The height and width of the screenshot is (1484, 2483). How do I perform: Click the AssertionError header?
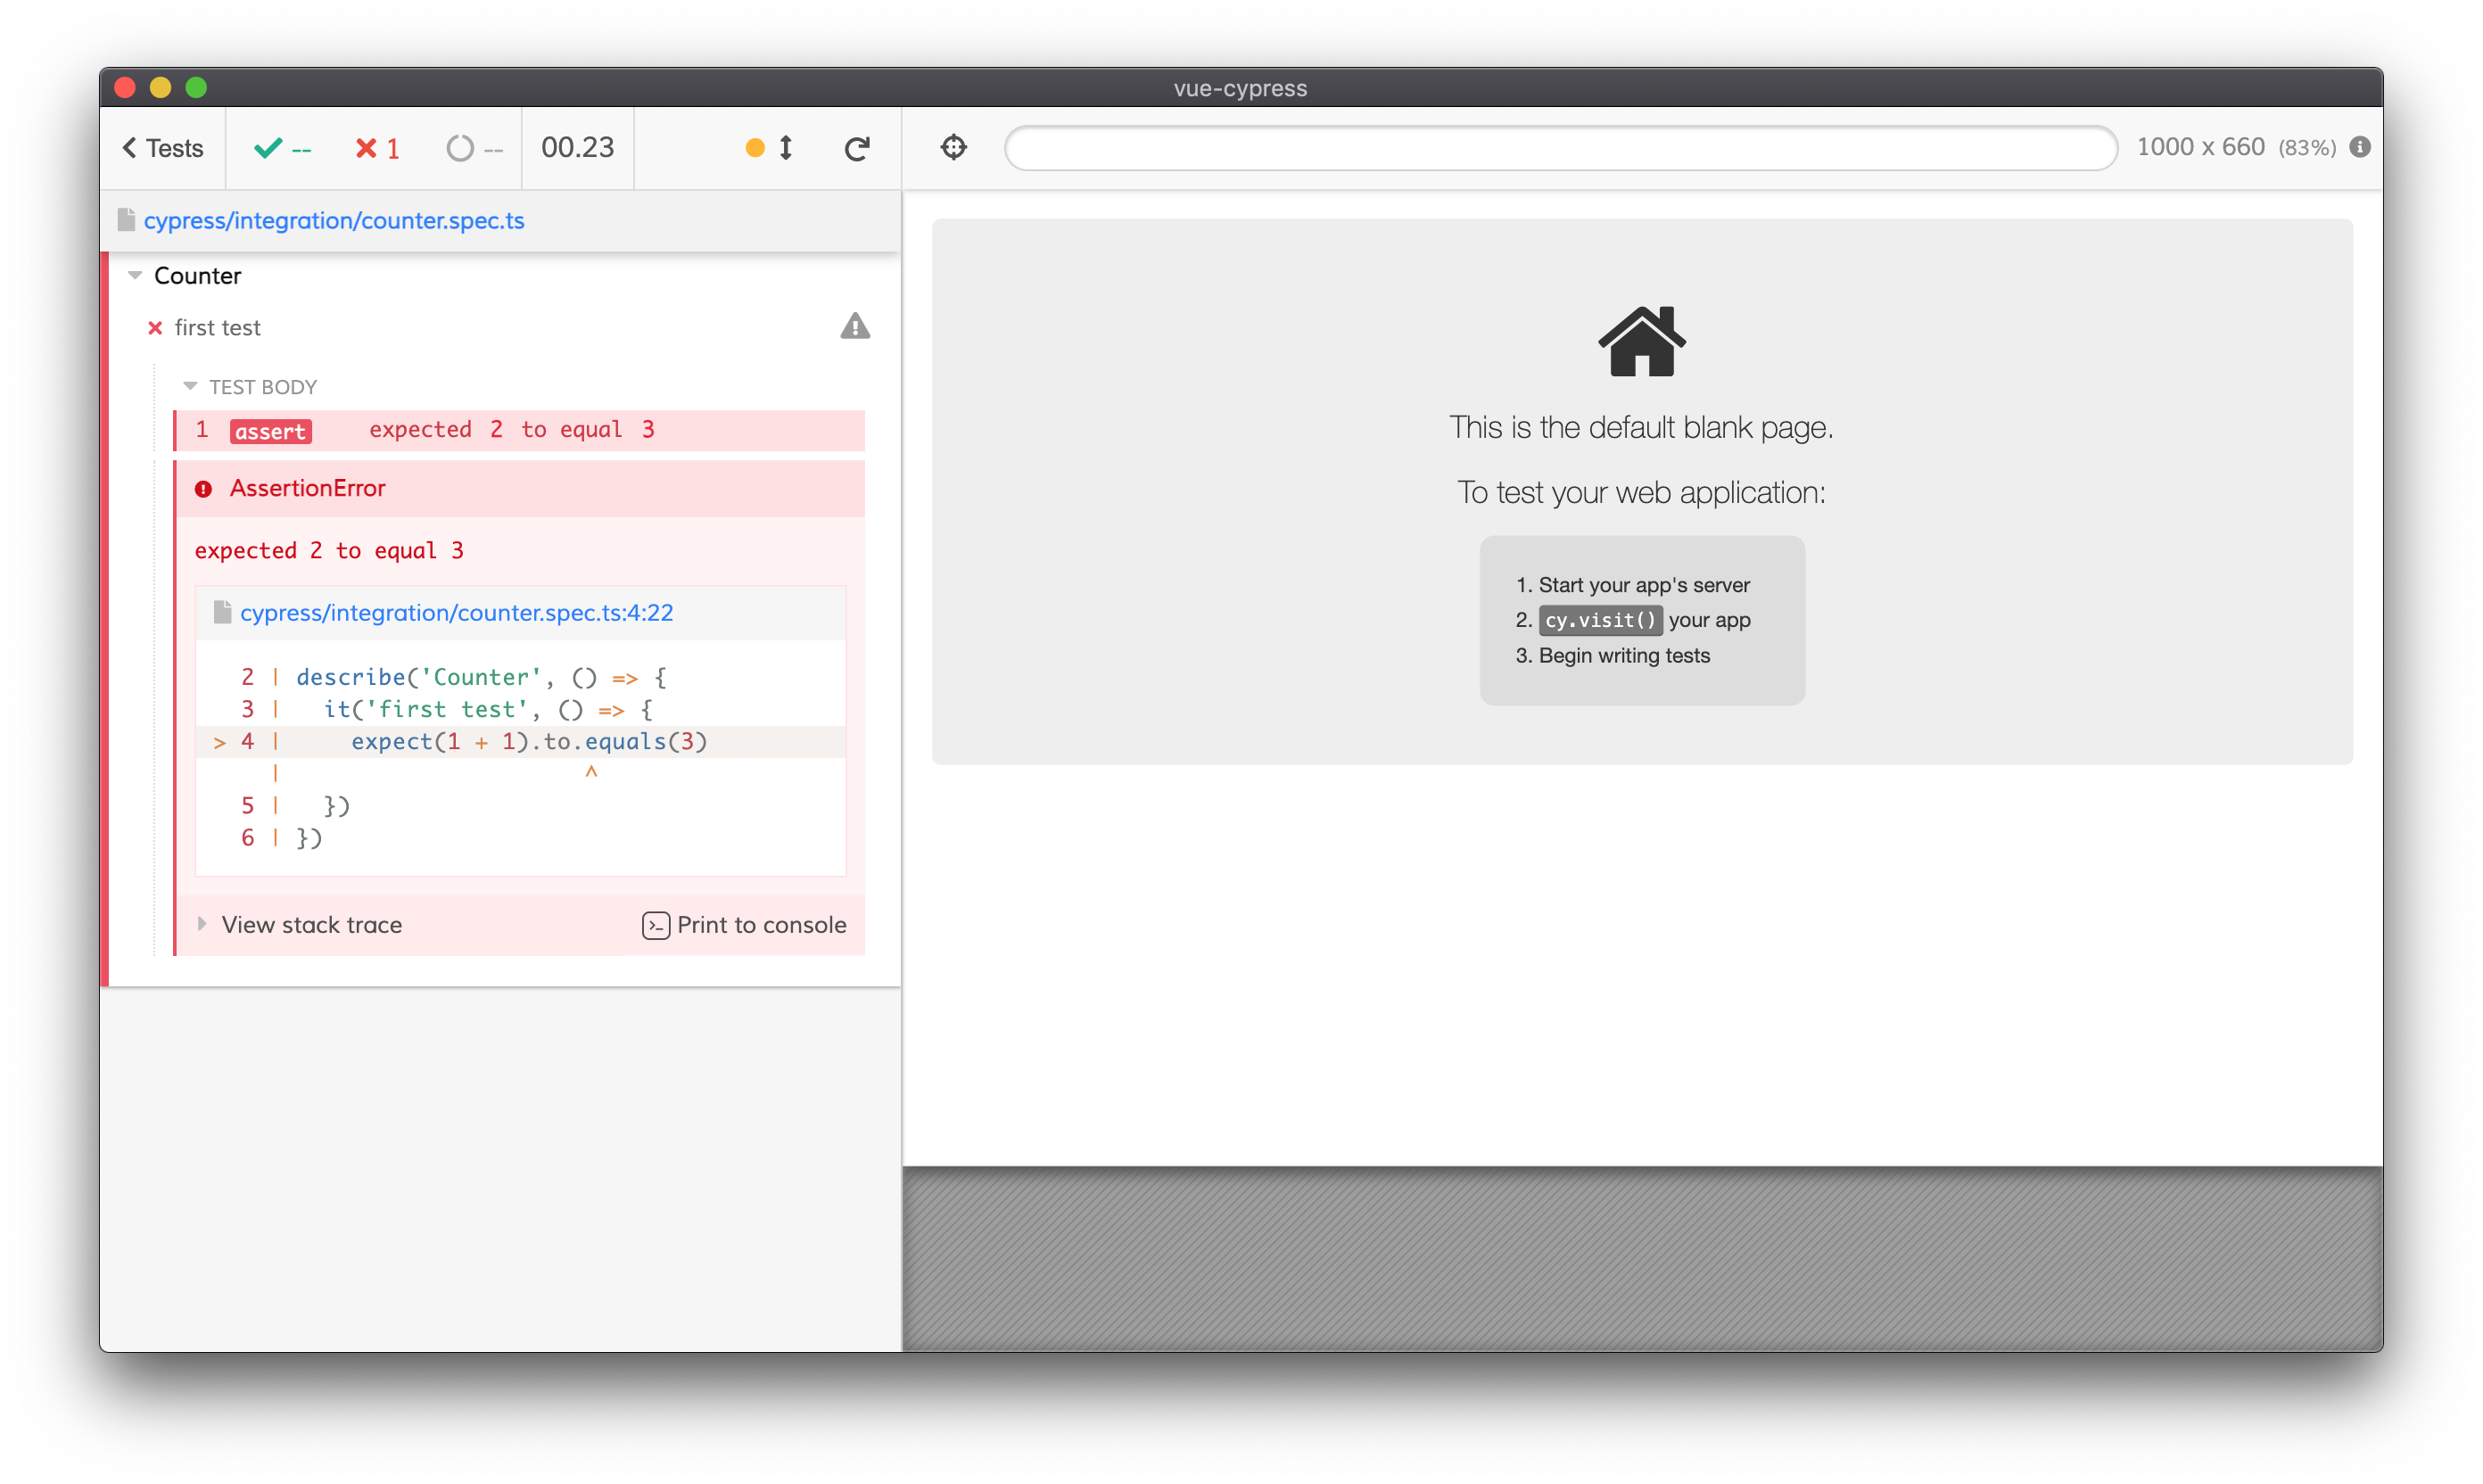pos(520,489)
